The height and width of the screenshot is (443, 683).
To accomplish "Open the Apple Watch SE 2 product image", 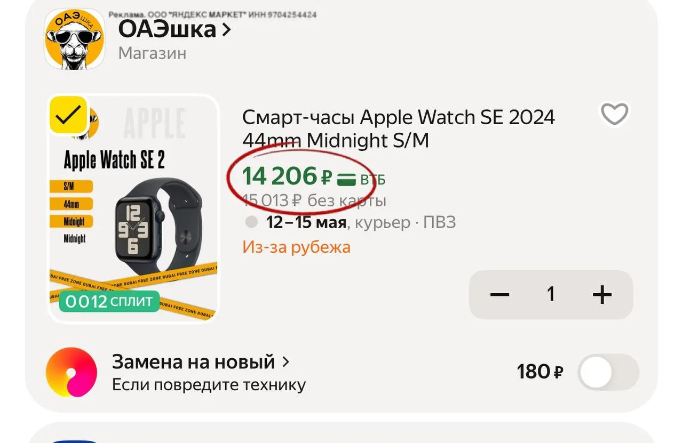I will [133, 208].
